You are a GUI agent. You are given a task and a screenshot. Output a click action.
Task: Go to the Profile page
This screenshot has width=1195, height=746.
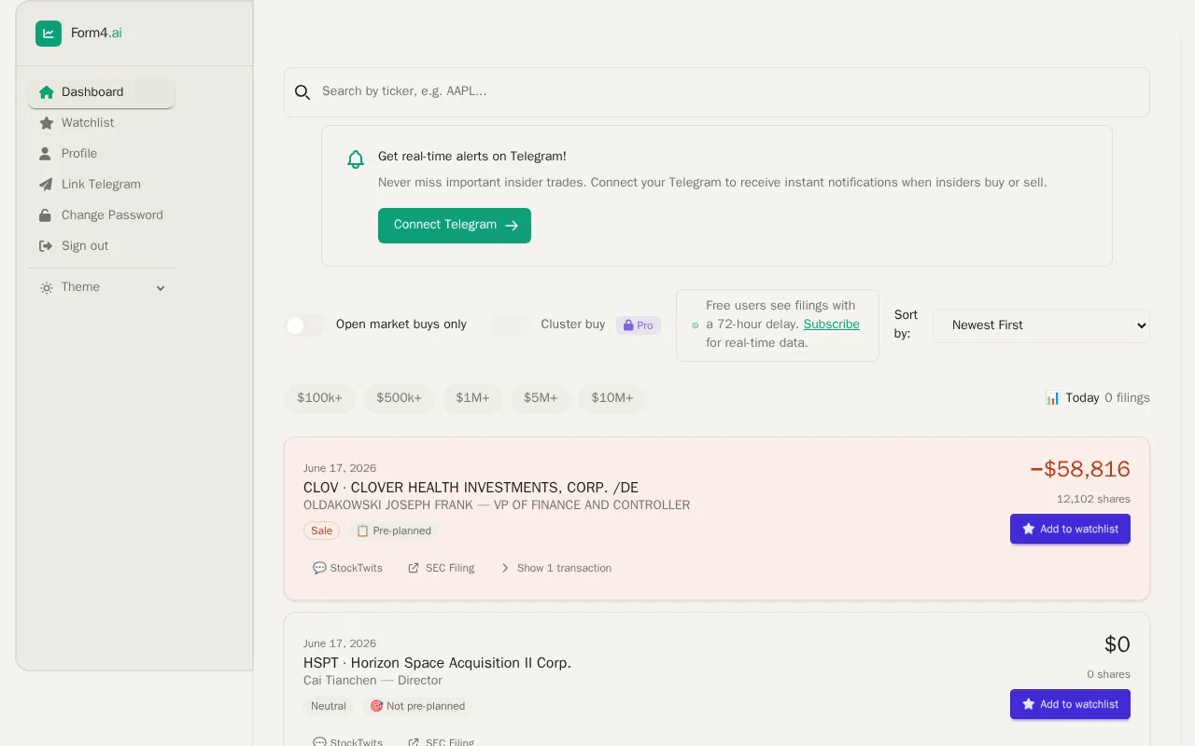tap(101, 154)
